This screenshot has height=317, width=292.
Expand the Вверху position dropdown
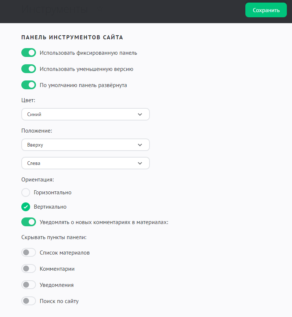(85, 145)
